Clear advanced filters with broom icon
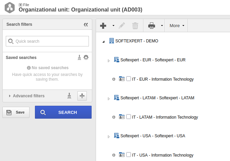The width and height of the screenshot is (230, 161). tap(69, 96)
